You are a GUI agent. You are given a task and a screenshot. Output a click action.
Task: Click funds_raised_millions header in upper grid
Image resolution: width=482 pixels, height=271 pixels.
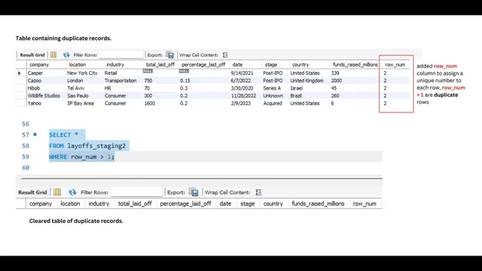[355, 64]
